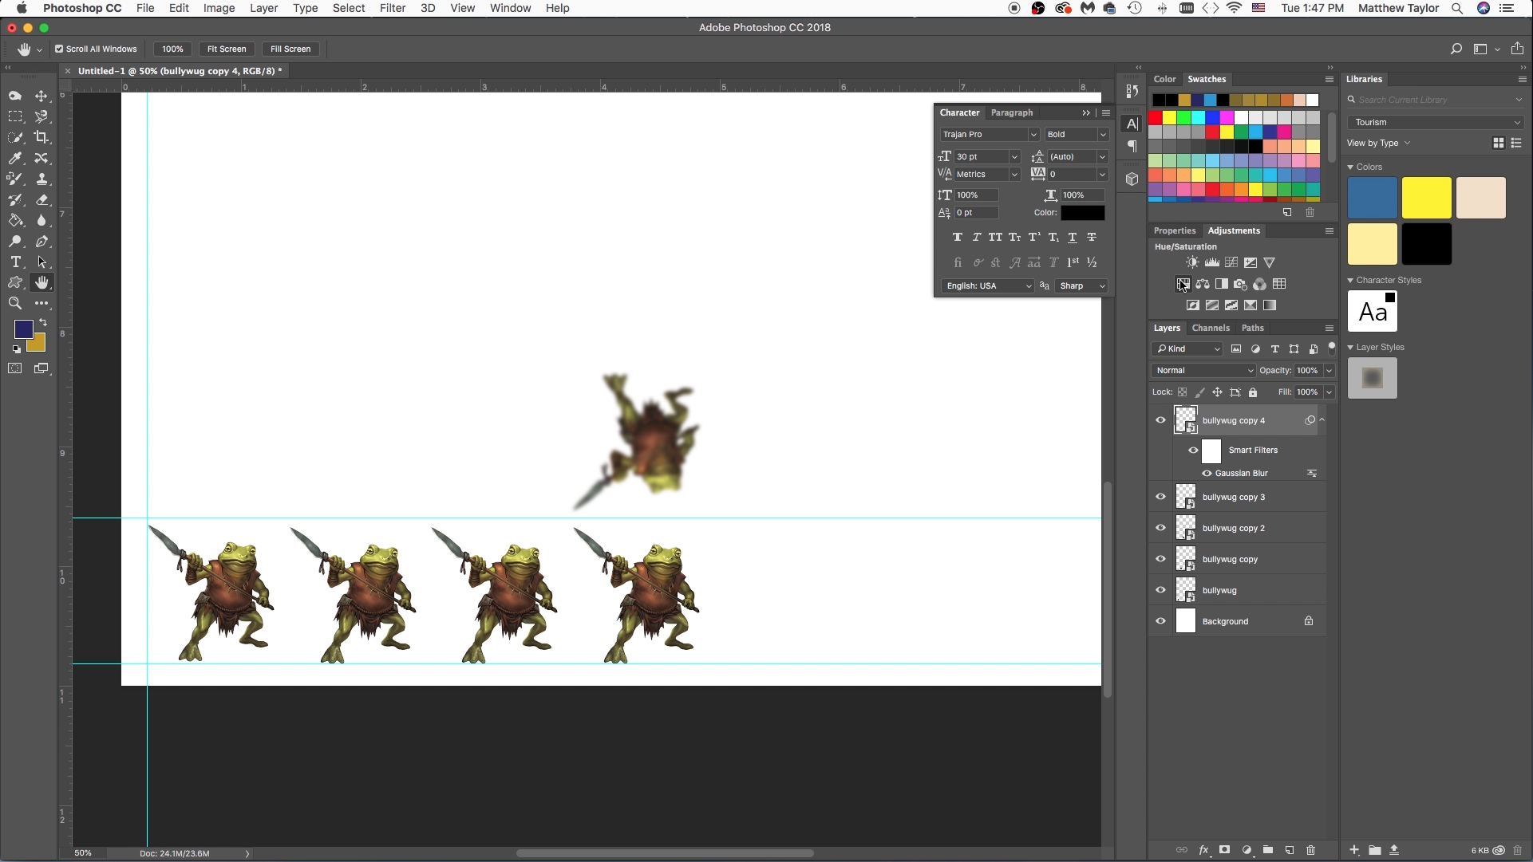
Task: Click the Fill Screen button
Action: point(290,49)
